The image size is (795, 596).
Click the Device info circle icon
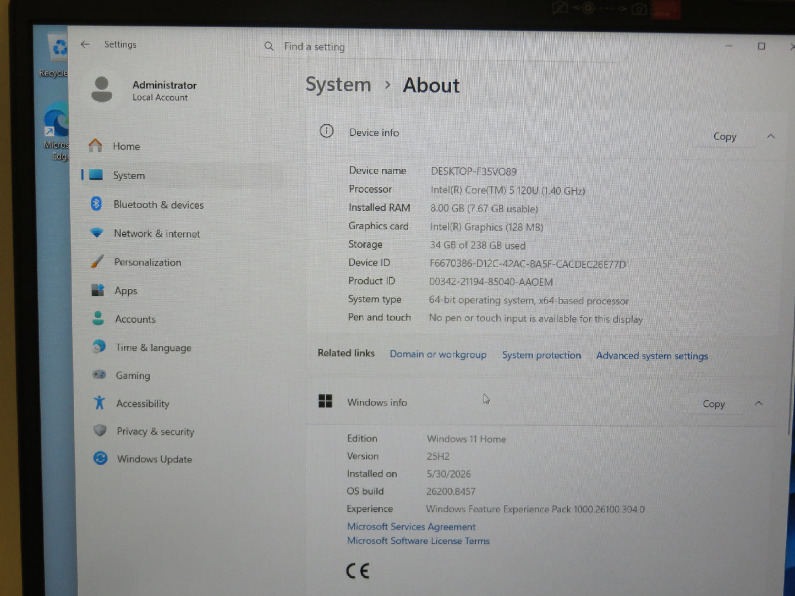coord(327,131)
